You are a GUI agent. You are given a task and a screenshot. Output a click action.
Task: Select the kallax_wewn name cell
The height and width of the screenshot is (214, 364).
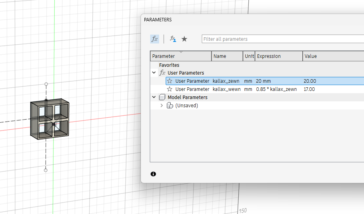pos(227,89)
